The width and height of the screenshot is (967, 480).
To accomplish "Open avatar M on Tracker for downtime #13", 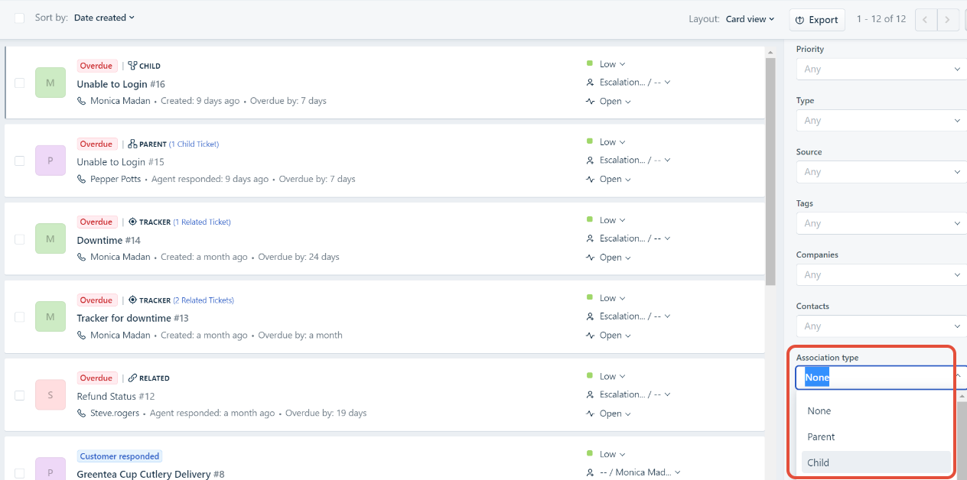I will pos(50,316).
